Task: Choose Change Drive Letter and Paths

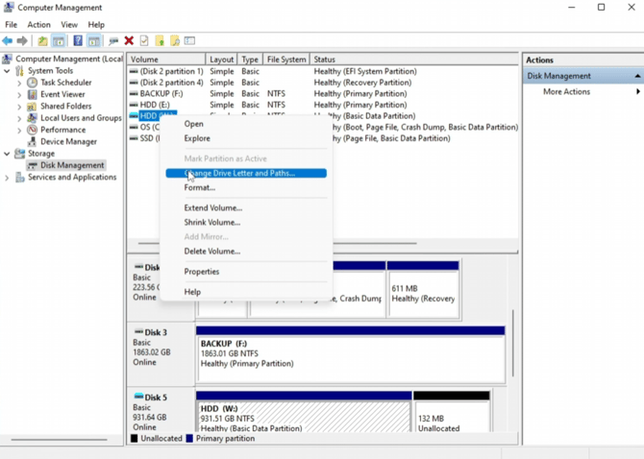Action: pyautogui.click(x=240, y=174)
